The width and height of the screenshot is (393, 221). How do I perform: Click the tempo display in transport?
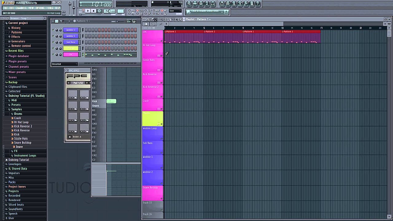tap(109, 11)
